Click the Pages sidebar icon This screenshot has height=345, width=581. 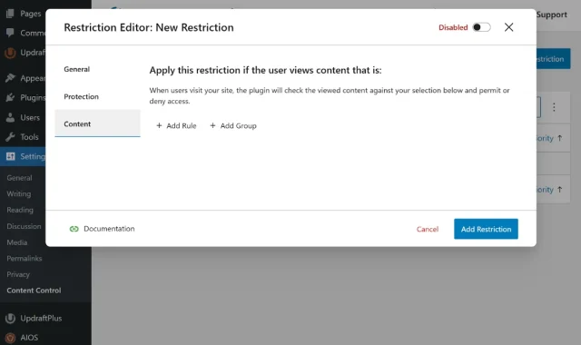click(10, 14)
